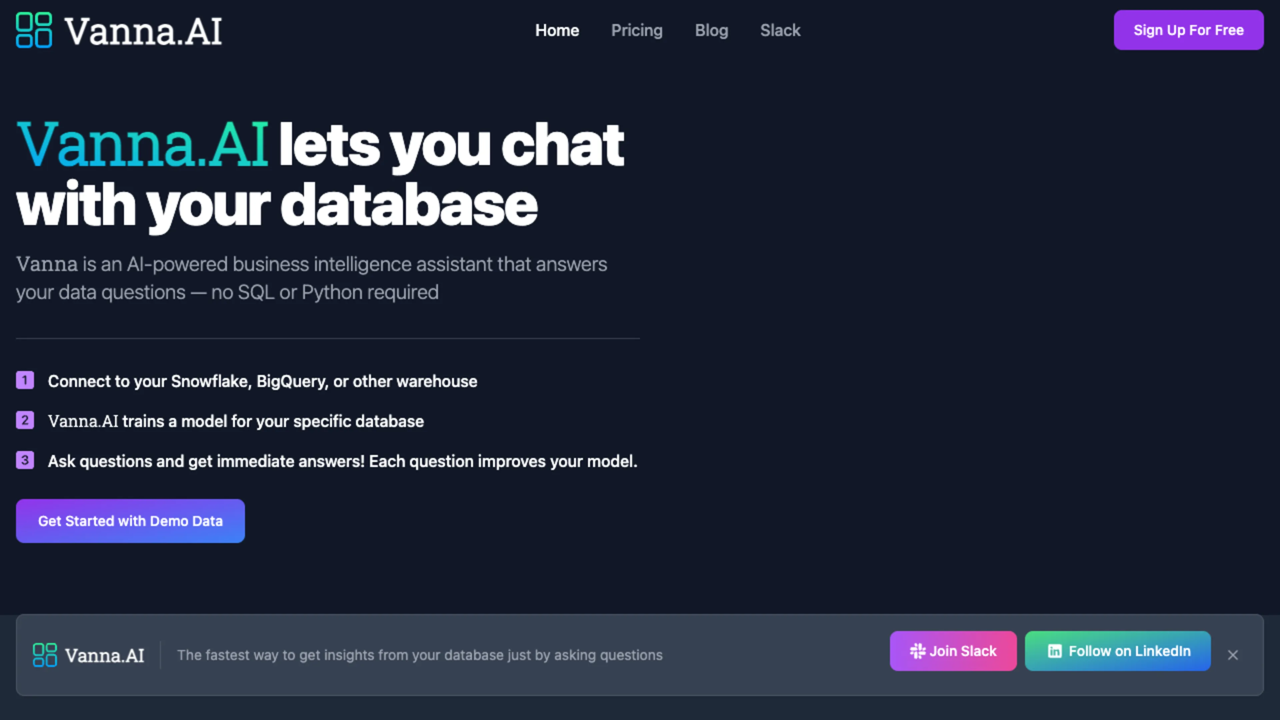Click the four-squares logo mark top left
This screenshot has height=720, width=1280.
[34, 30]
